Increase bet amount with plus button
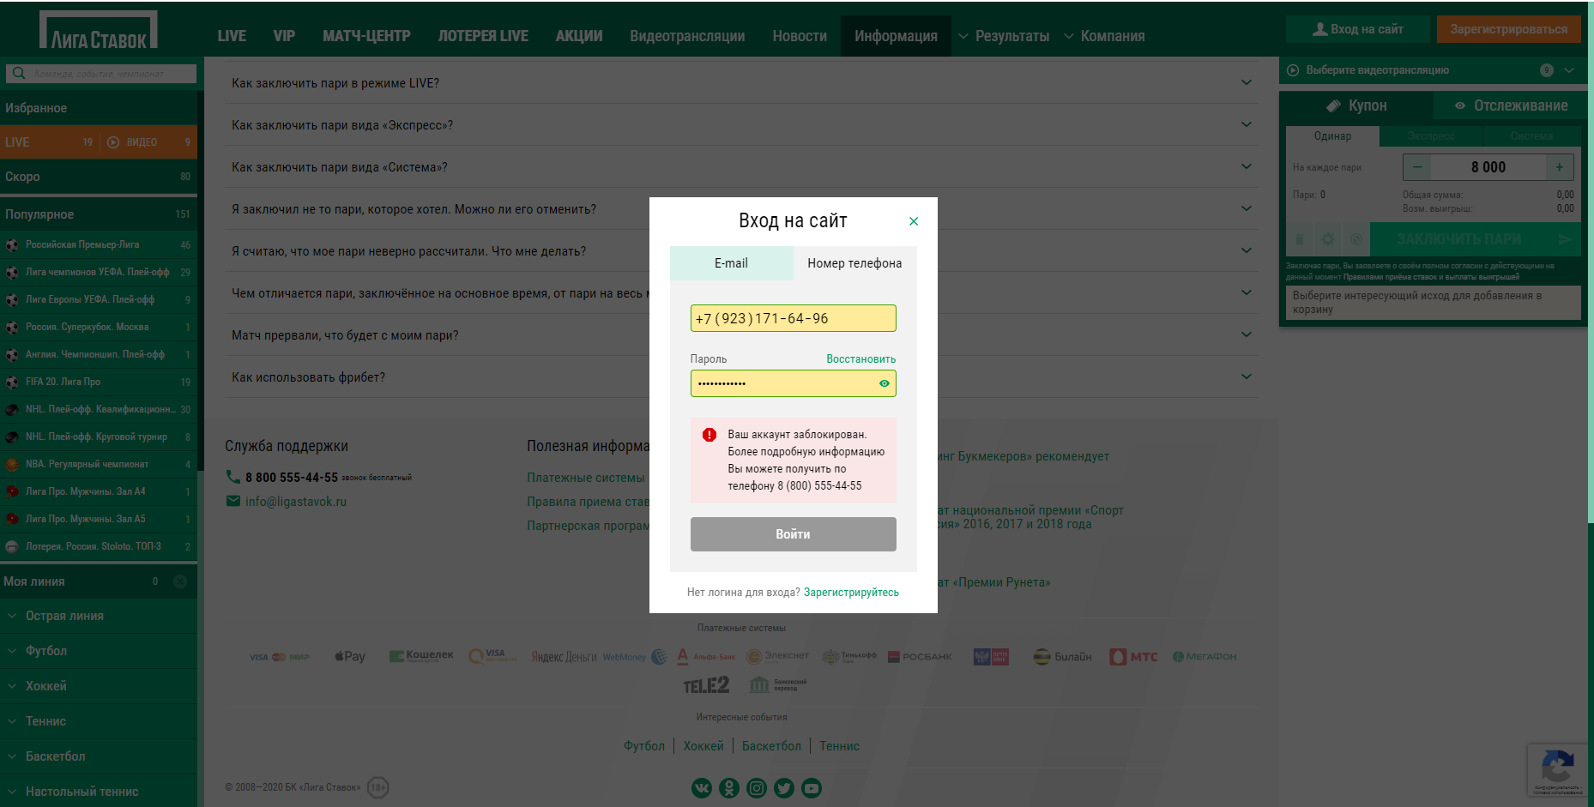 point(1559,167)
